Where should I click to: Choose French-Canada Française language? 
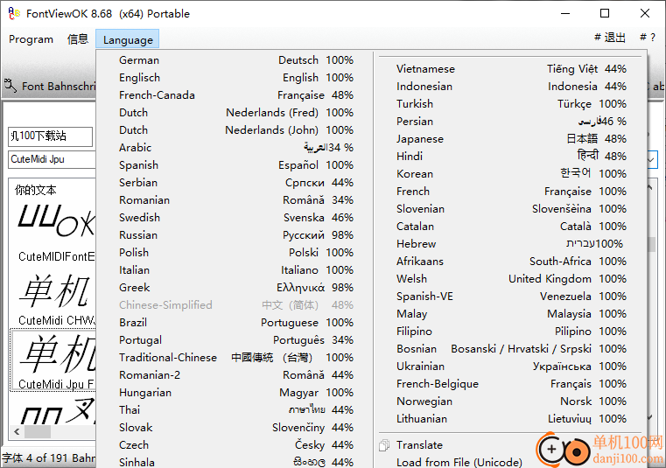235,95
